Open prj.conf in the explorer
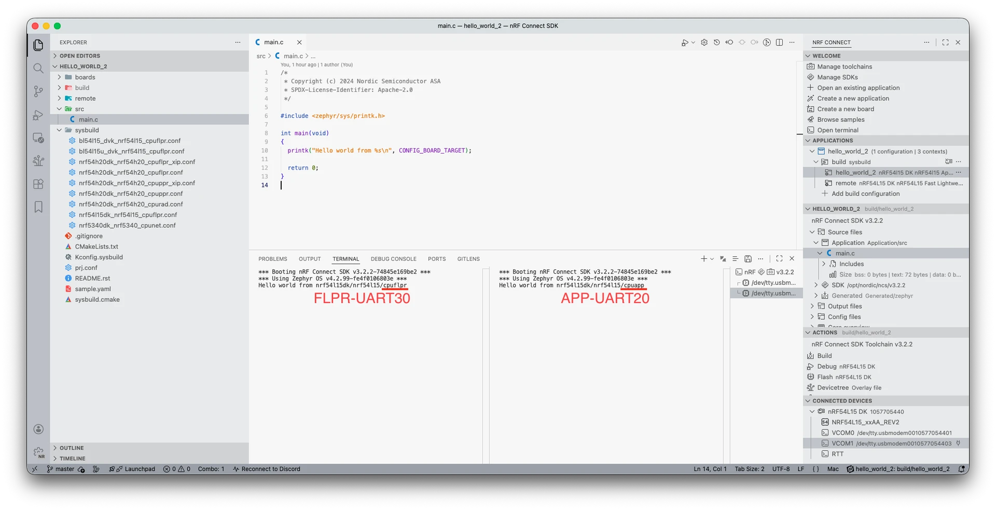996x510 pixels. click(x=86, y=268)
